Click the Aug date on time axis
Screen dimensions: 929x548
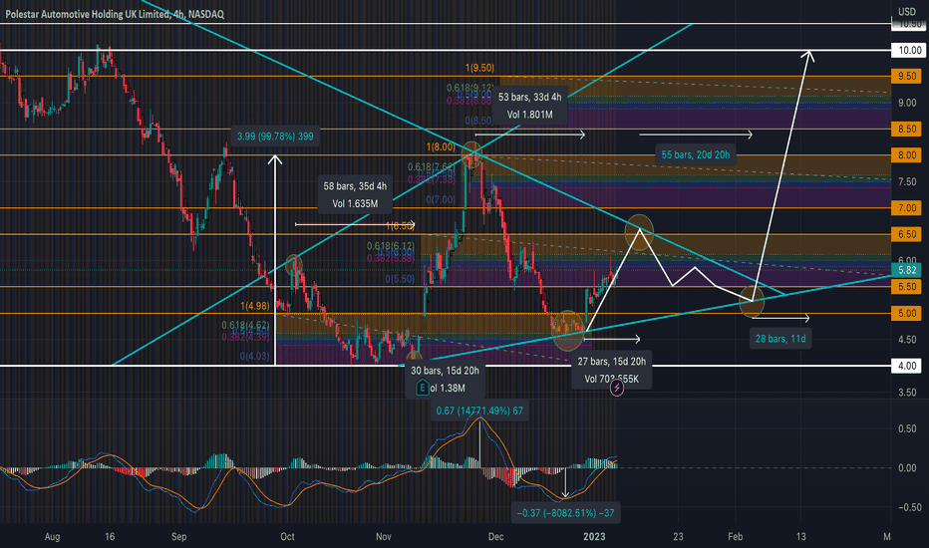click(x=52, y=537)
